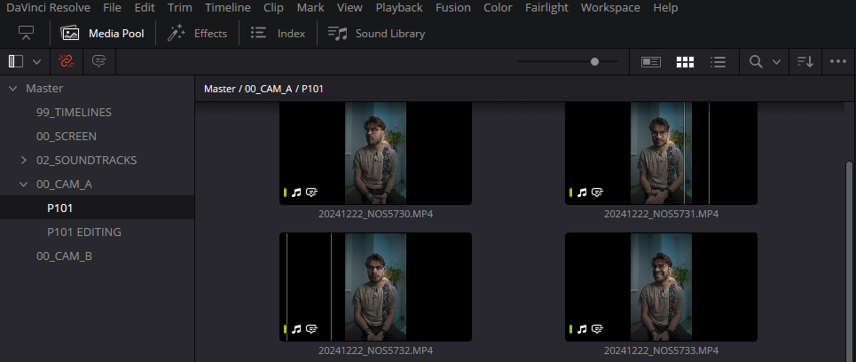Screen dimensions: 856x362
Task: Toggle the bin list sidebar icon
Action: coord(16,62)
